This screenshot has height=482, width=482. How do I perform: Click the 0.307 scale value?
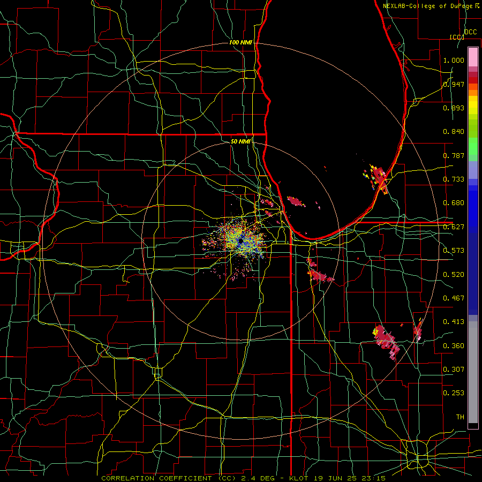(454, 369)
